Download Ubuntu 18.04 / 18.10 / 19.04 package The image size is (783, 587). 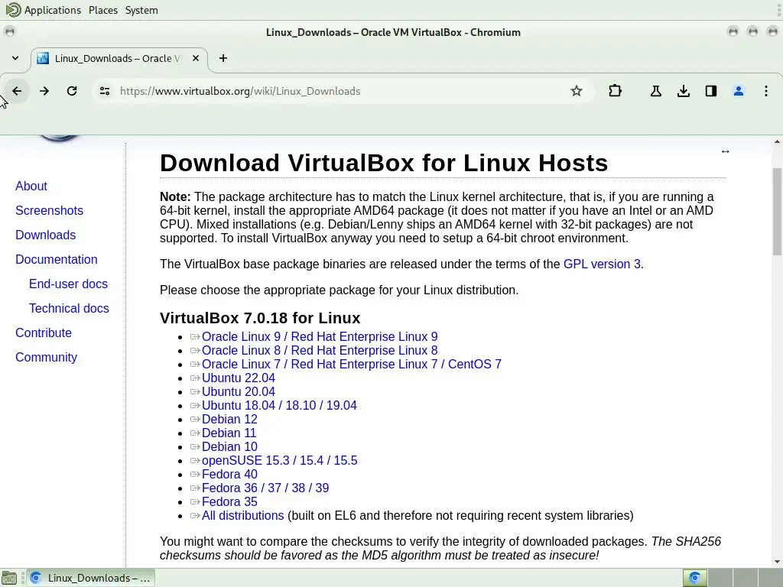pyautogui.click(x=279, y=405)
